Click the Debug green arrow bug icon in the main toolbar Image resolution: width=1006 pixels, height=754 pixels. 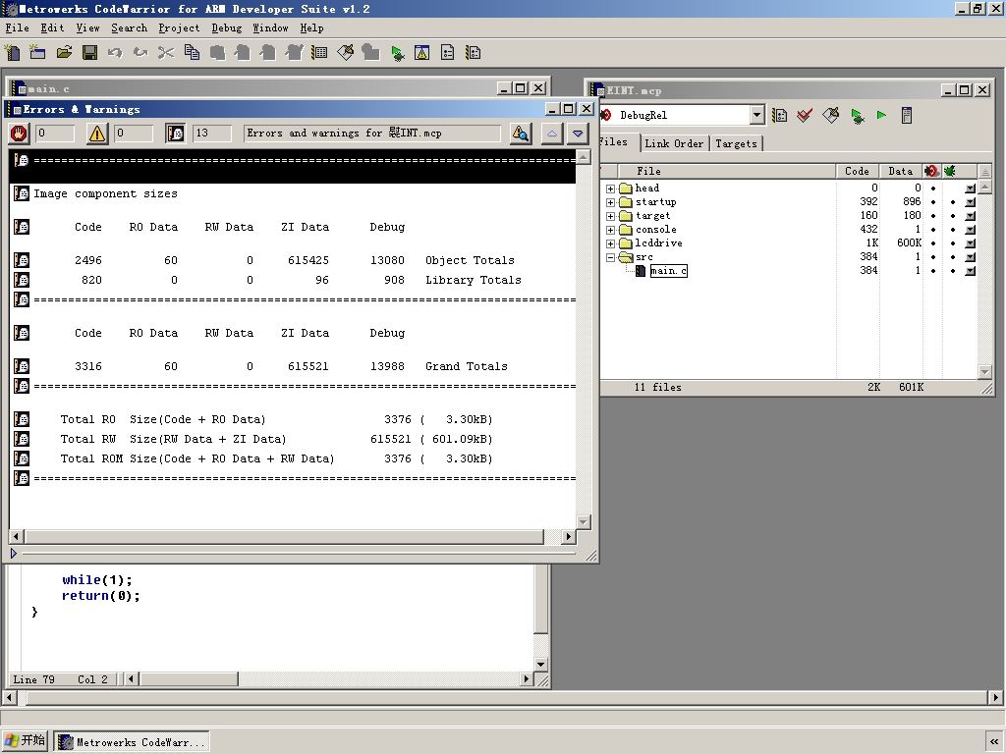coord(397,53)
